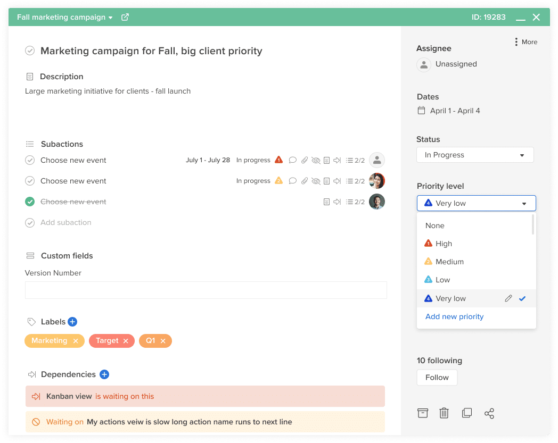Duplicate this task
The image size is (558, 443).
coord(467,413)
